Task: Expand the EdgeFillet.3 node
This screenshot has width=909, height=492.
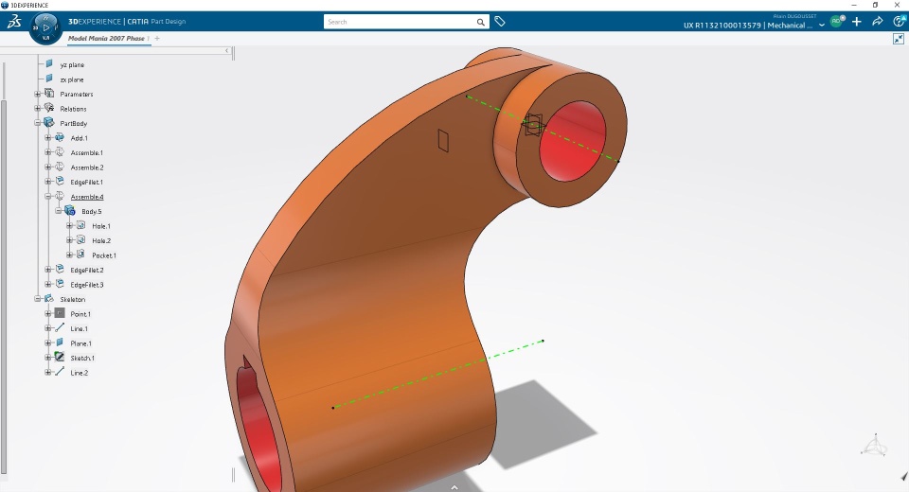Action: click(48, 285)
